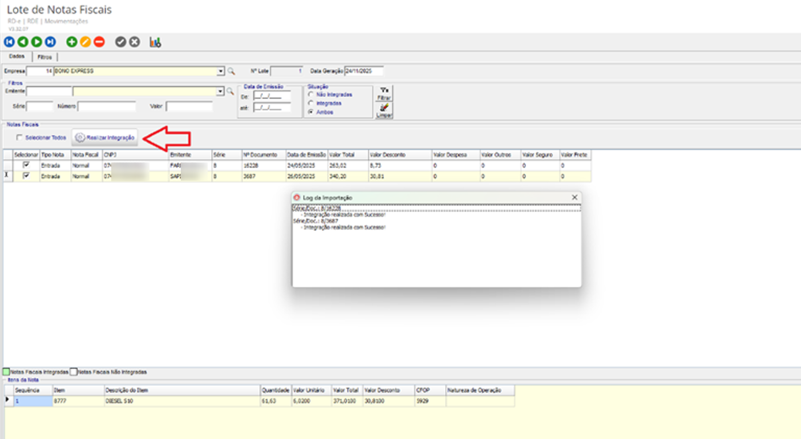Uncheck the row checkbox for document 3687
Image resolution: width=801 pixels, height=439 pixels.
pos(26,176)
